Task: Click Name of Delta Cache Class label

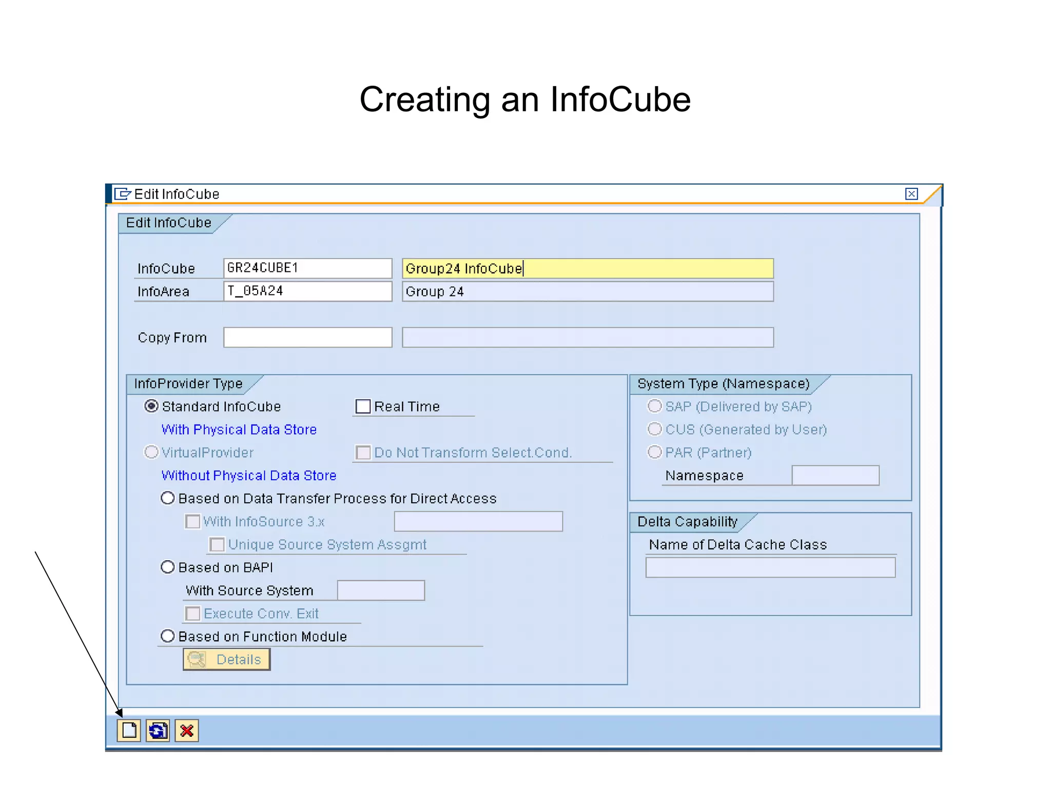Action: 738,545
